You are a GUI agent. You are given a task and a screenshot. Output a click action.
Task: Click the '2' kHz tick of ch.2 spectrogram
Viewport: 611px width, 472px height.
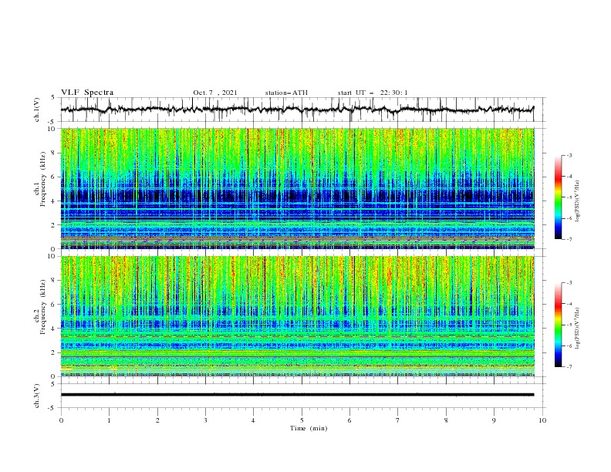(54, 352)
